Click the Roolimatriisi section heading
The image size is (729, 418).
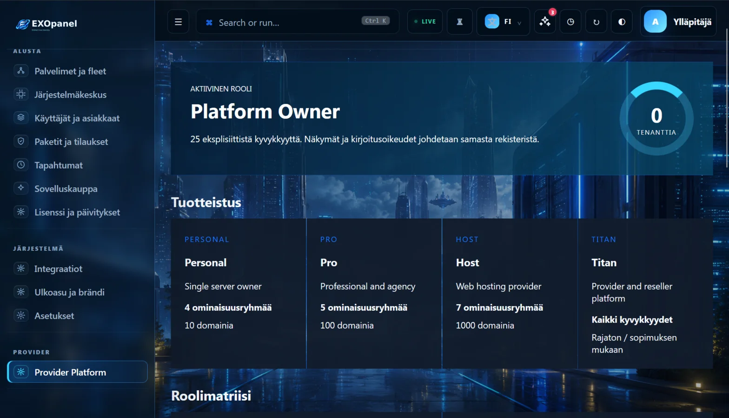click(x=211, y=396)
